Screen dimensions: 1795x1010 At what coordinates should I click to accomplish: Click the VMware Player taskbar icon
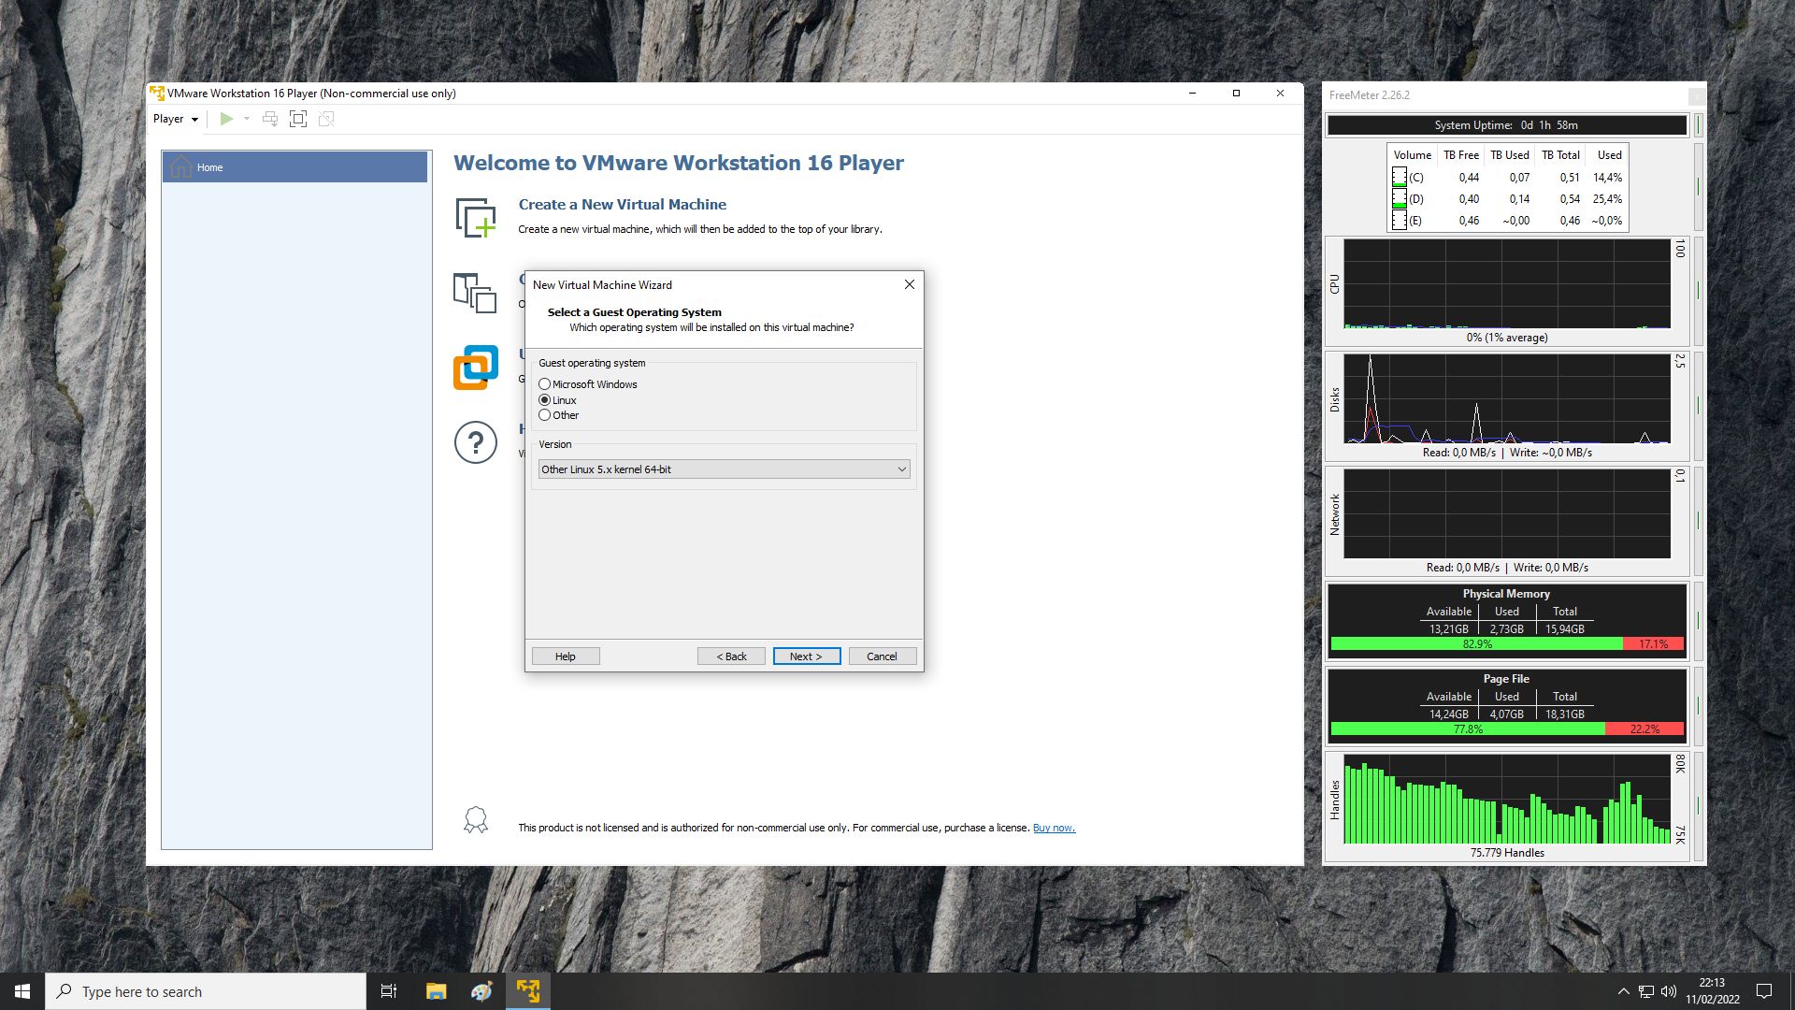(x=528, y=991)
